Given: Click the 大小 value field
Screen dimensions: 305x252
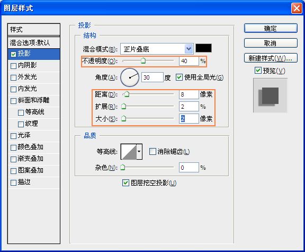Looking at the screenshot, I should [x=189, y=119].
